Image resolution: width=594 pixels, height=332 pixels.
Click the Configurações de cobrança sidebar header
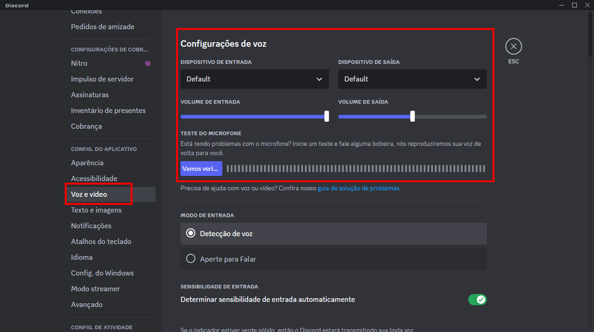coord(110,50)
